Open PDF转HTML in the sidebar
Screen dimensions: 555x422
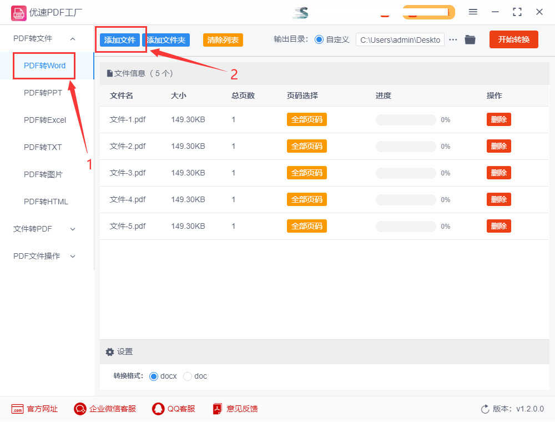46,202
